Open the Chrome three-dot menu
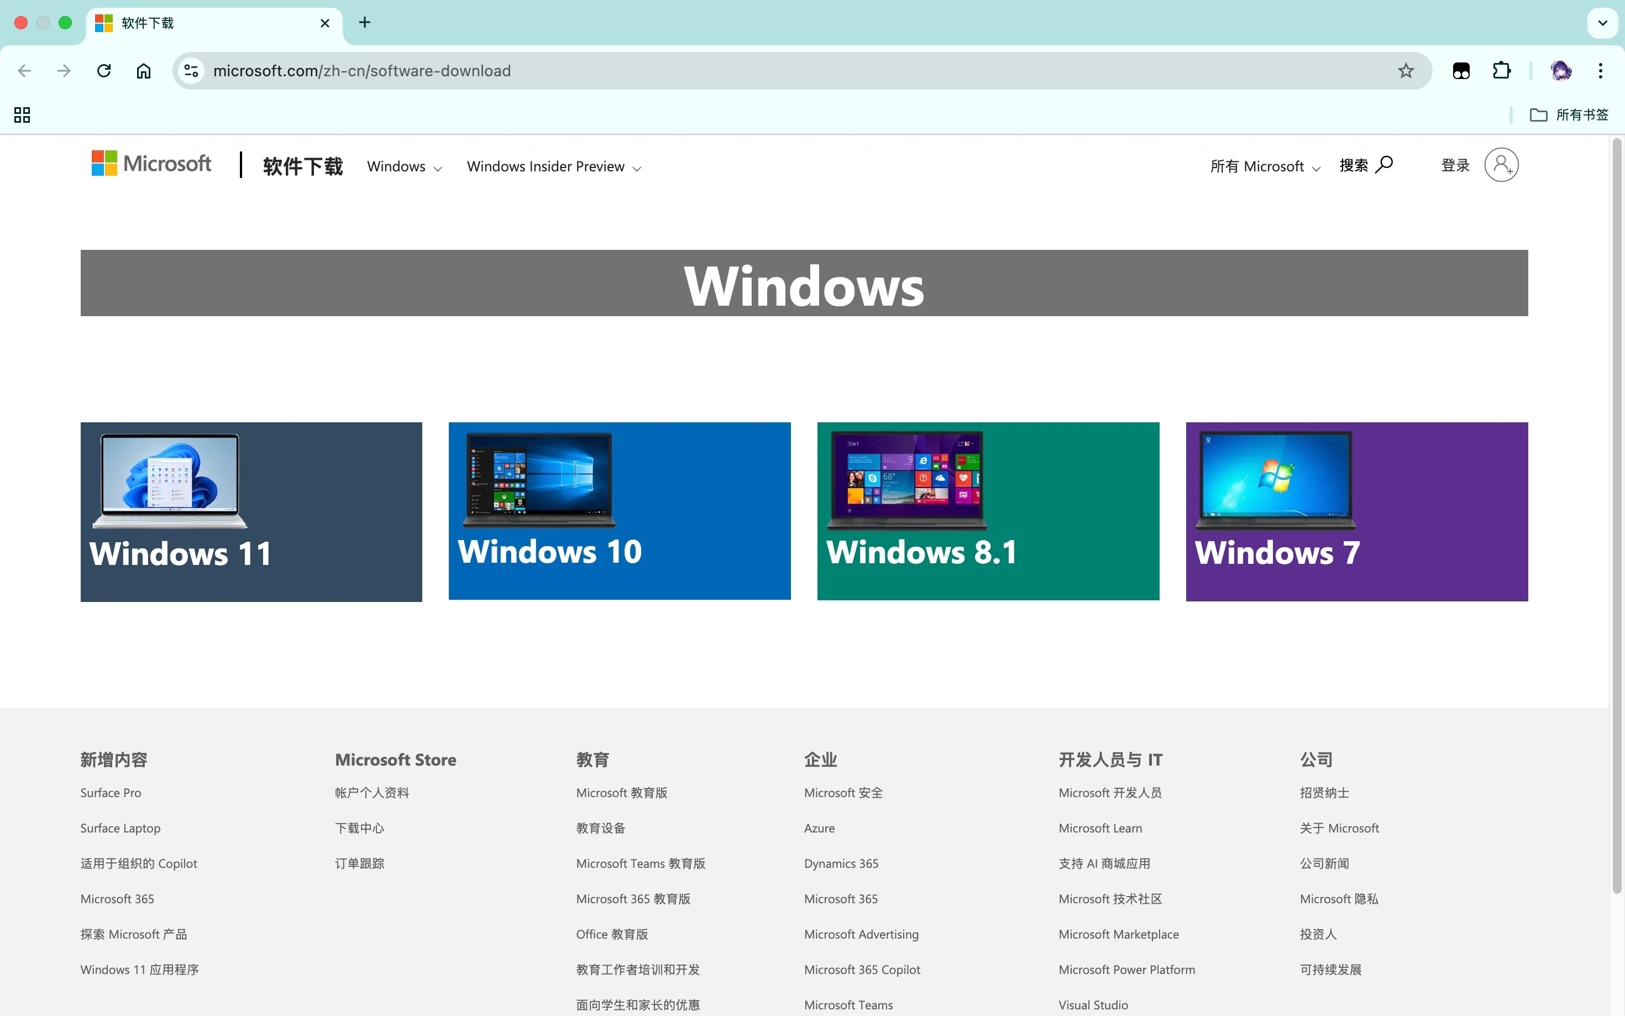The height and width of the screenshot is (1016, 1625). 1601,71
